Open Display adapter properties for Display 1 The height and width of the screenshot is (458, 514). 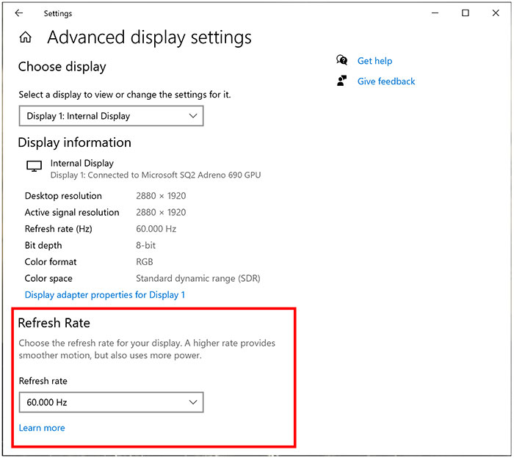(105, 294)
